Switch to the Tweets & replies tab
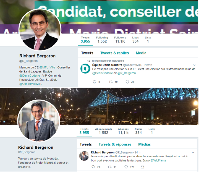The image size is (199, 172). [x=114, y=53]
